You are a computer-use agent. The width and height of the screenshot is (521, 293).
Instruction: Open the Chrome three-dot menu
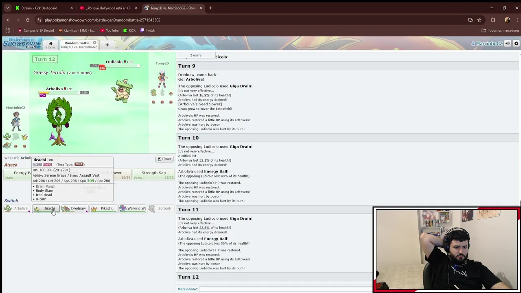[516, 20]
